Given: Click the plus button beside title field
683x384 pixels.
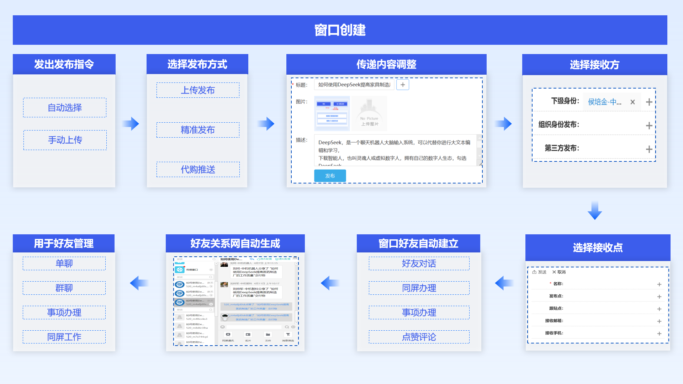Looking at the screenshot, I should pos(403,85).
